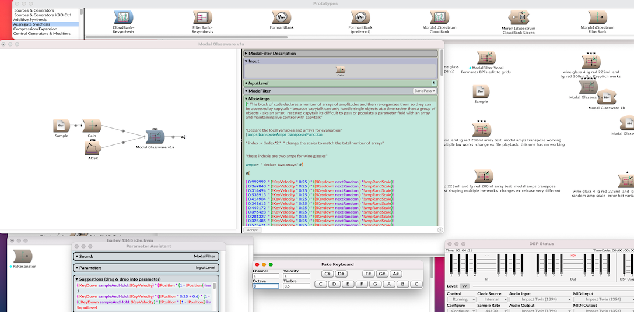
Task: Click the Prototypes horizontal scrollbar
Action: (187, 37)
